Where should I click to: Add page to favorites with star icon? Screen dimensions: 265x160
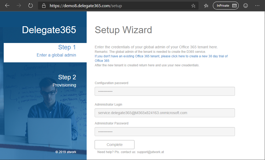tap(193, 6)
